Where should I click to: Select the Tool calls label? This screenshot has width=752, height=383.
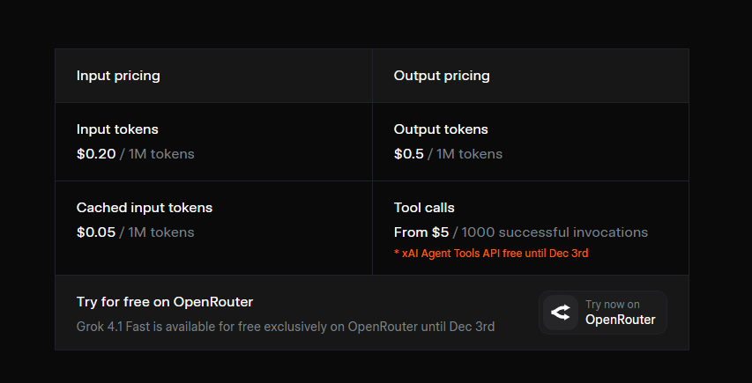pyautogui.click(x=424, y=208)
